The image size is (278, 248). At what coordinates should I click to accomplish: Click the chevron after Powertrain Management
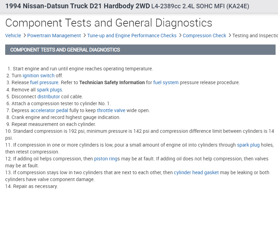[x=84, y=36]
